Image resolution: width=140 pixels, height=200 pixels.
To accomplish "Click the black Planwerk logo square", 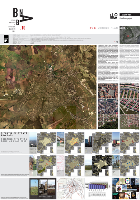I will coord(6,39).
